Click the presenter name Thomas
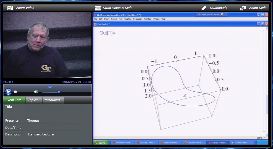 coord(33,120)
